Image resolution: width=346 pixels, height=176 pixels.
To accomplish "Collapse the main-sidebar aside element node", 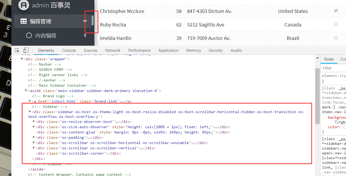I will 26,90.
